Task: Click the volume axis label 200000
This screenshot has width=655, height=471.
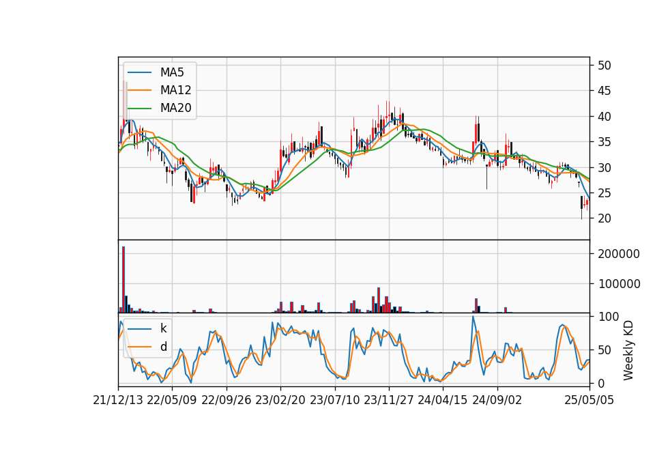Action: tap(619, 254)
